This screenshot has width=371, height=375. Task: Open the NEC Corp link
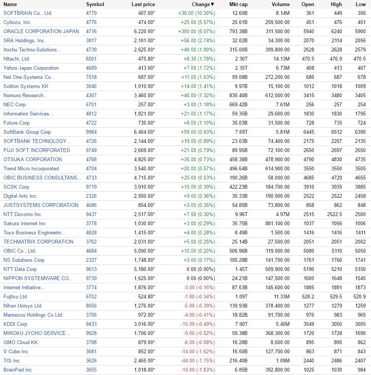(x=15, y=104)
